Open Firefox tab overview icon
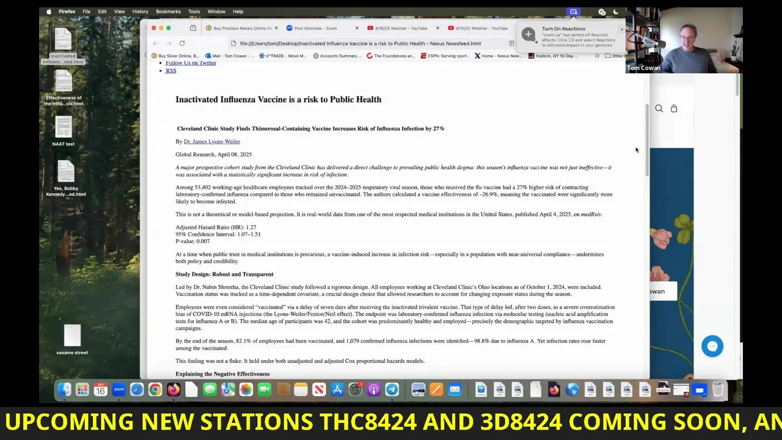Screen dimensions: 782x440 193,28
